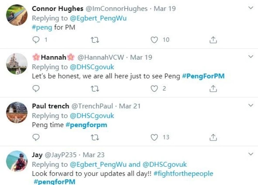Like Connor Hughes' tweet with 10 likes
The height and width of the screenshot is (185, 258).
154,40
